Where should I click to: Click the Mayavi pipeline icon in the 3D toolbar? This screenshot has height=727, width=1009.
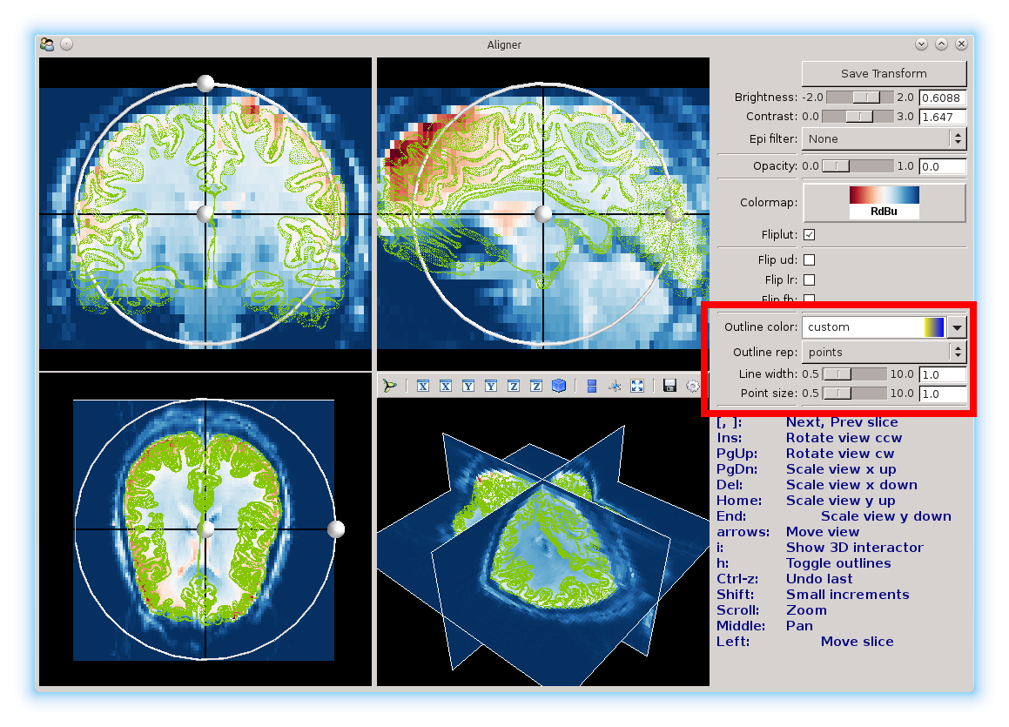[389, 386]
